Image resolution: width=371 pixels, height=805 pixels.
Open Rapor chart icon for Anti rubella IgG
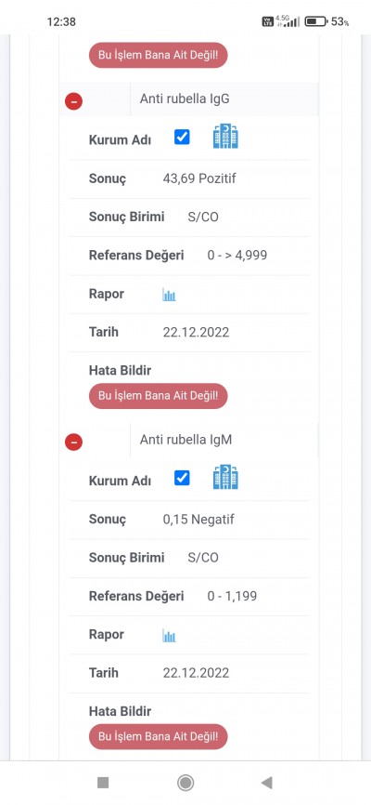click(169, 295)
